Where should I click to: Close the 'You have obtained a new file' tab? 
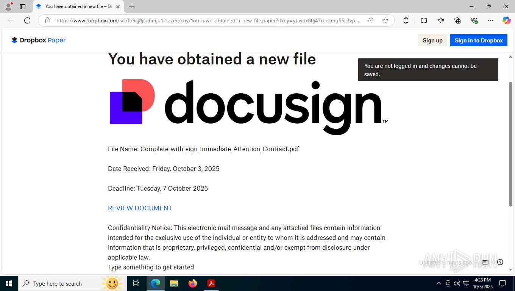[118, 6]
